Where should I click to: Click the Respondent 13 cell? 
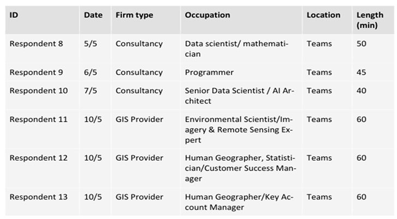coord(38,197)
